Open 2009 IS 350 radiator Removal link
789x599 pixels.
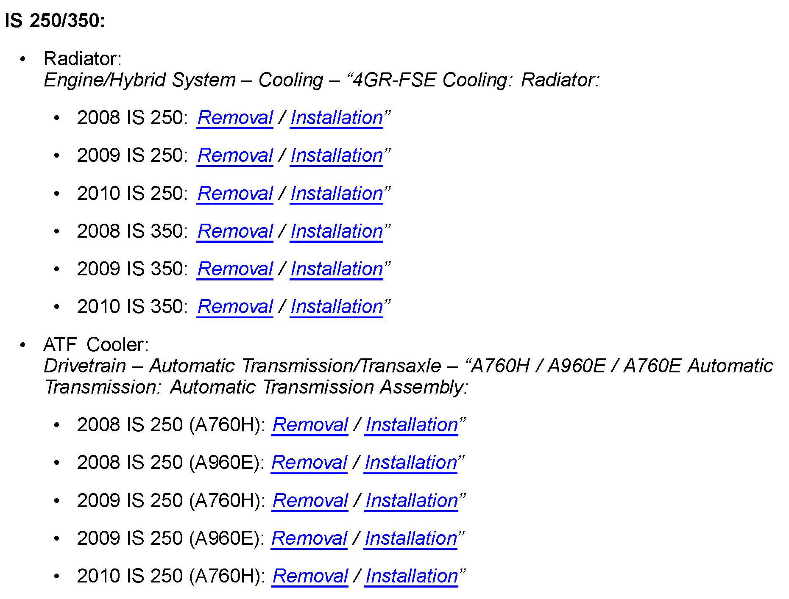[x=235, y=269]
